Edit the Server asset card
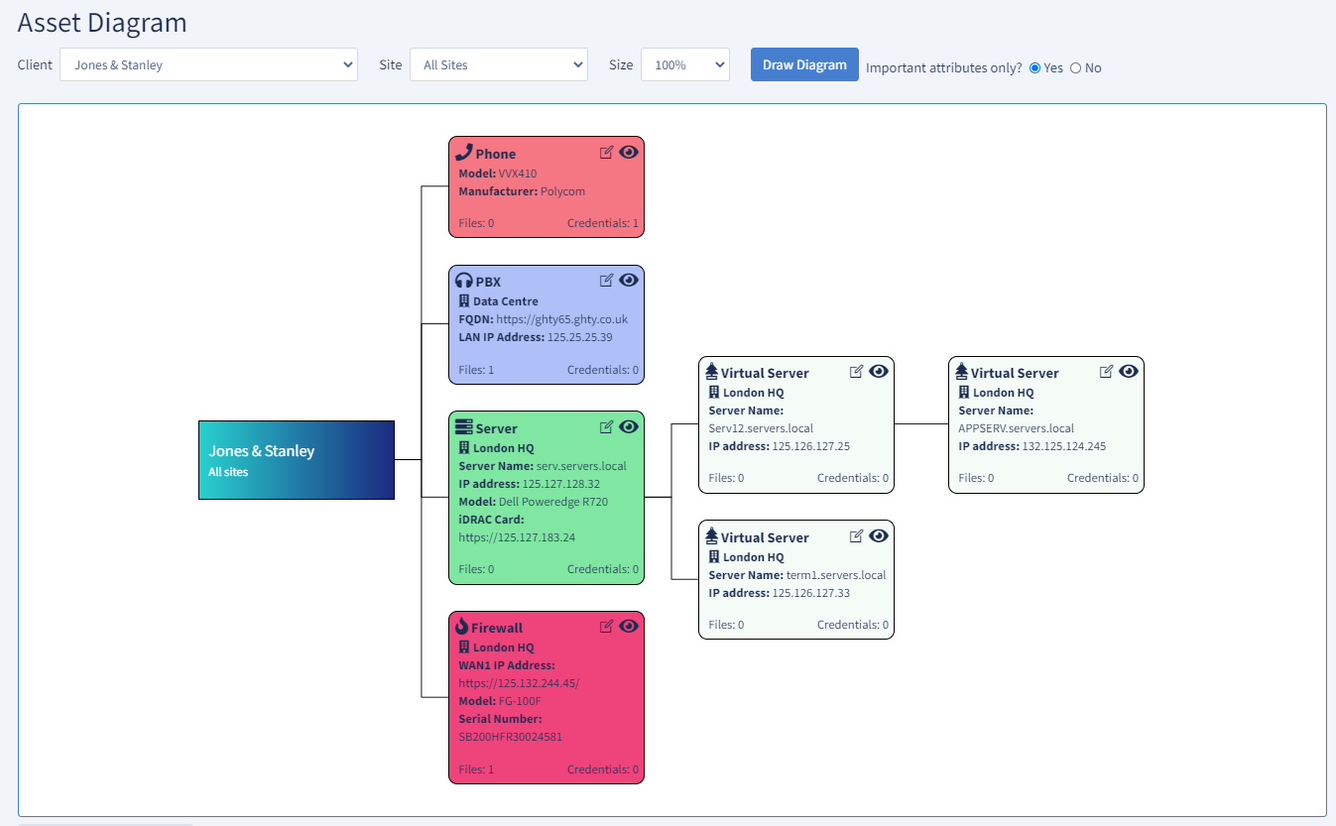Viewport: 1336px width, 826px height. click(x=607, y=426)
